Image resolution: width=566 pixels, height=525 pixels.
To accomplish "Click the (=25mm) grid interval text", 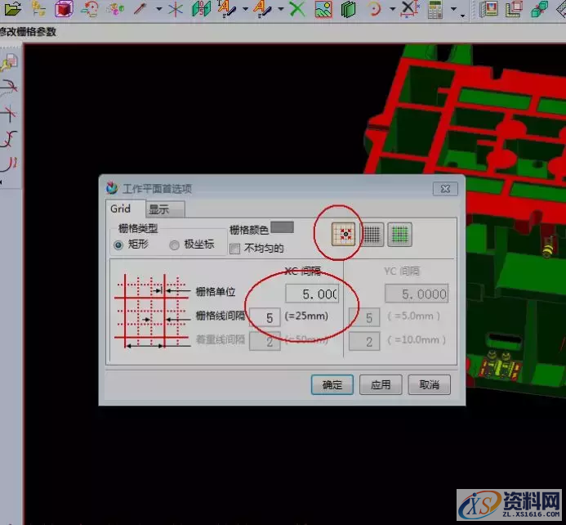I will click(306, 316).
